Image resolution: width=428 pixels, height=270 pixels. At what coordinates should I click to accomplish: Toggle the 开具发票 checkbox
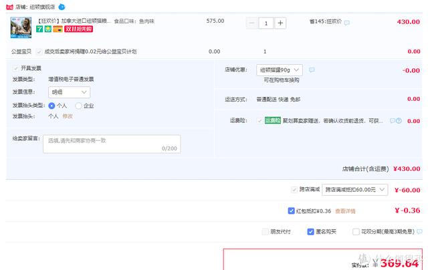[x=15, y=68]
